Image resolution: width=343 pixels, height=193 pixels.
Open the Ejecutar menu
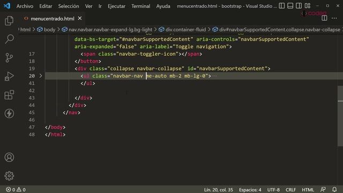(x=117, y=6)
